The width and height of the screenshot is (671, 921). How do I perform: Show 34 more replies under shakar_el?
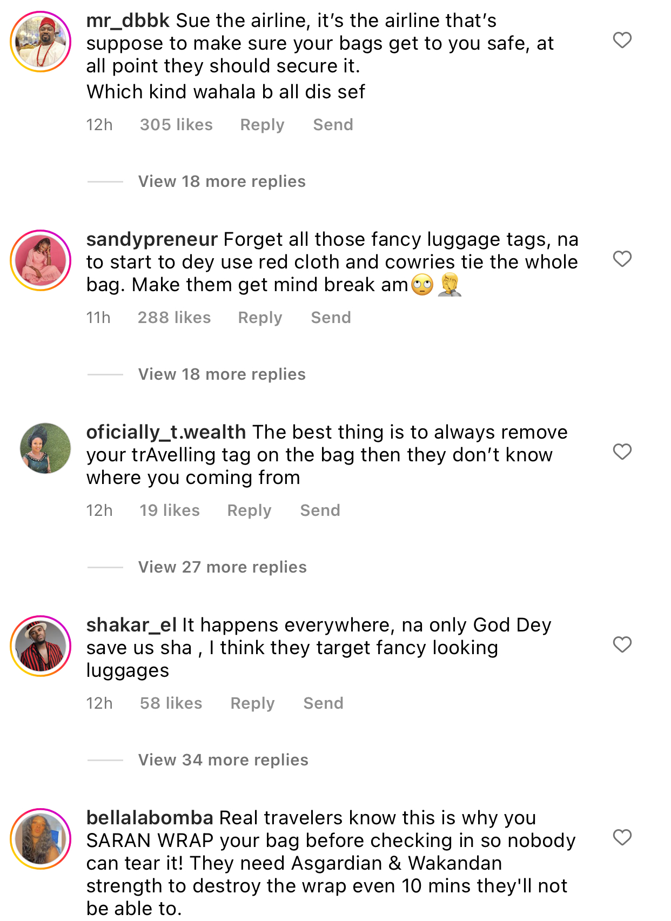tap(223, 760)
